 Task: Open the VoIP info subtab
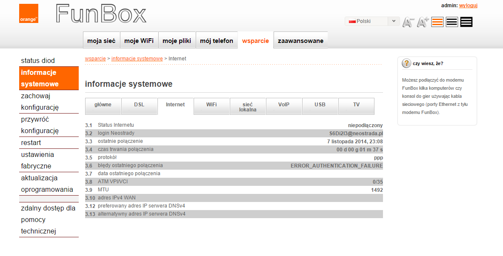tap(284, 106)
